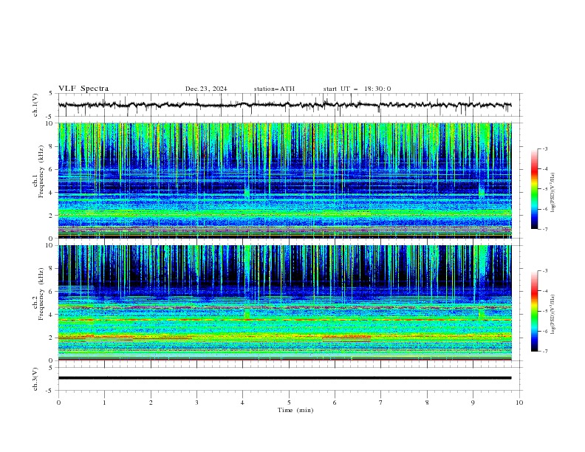This screenshot has height=452, width=585.
Task: Click the "Time (min)" axis label
Action: 295,410
